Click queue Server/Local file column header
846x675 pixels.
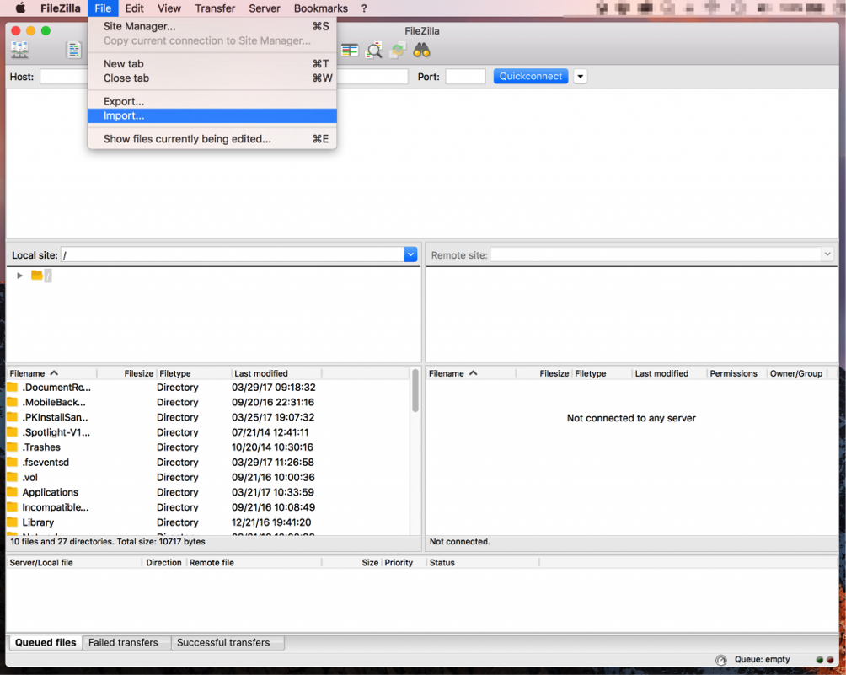pyautogui.click(x=74, y=562)
